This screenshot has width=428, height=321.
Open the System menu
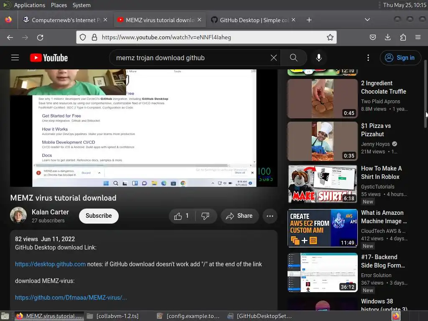pyautogui.click(x=82, y=5)
